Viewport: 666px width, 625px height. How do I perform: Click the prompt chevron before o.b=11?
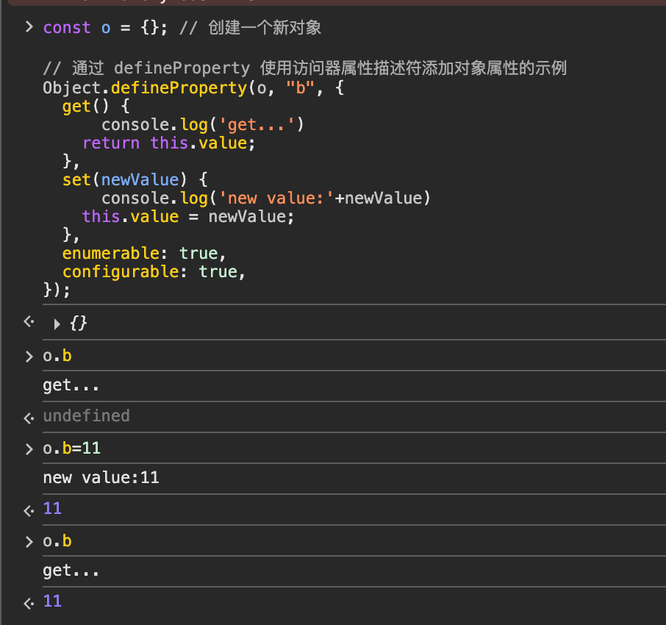click(28, 448)
